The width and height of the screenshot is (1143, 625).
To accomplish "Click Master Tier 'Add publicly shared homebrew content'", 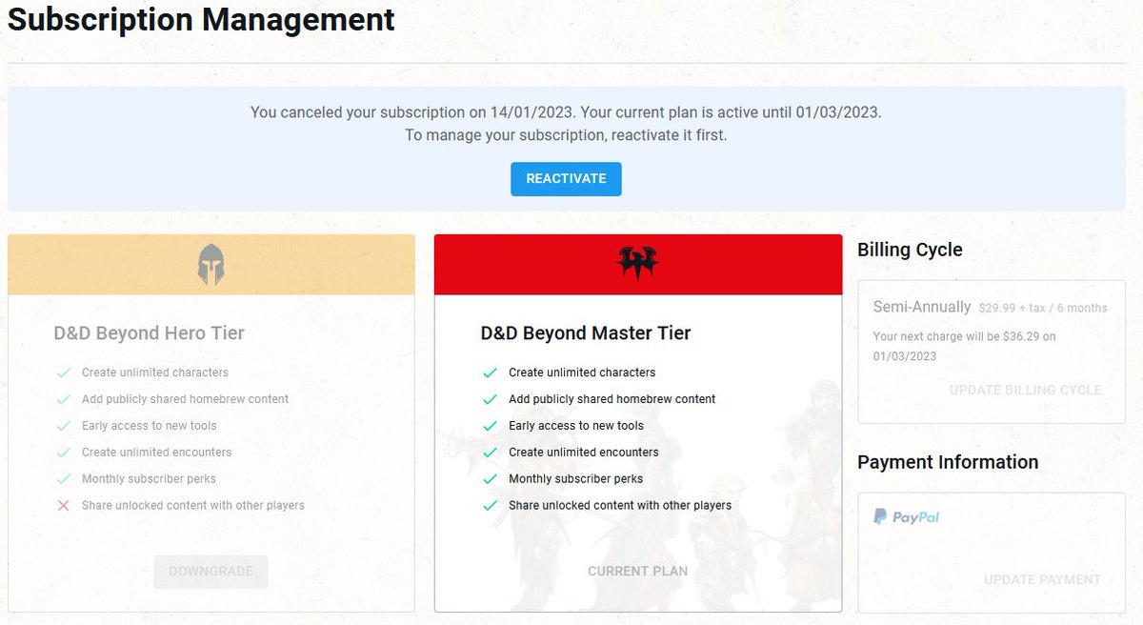I will click(x=612, y=399).
